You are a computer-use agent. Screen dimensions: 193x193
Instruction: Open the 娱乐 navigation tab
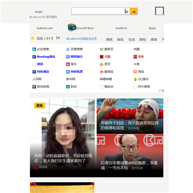click(120, 40)
